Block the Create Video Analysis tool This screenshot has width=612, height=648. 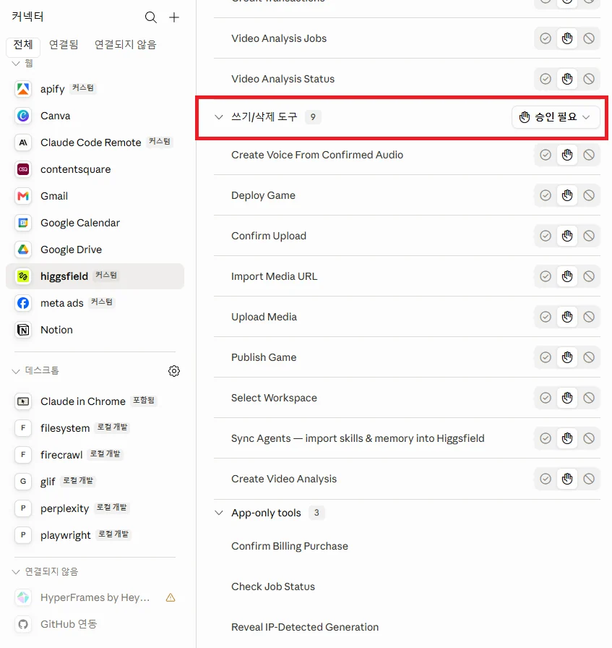click(589, 479)
